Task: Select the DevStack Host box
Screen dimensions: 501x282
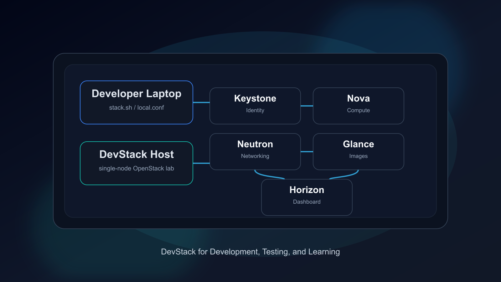Action: [137, 163]
